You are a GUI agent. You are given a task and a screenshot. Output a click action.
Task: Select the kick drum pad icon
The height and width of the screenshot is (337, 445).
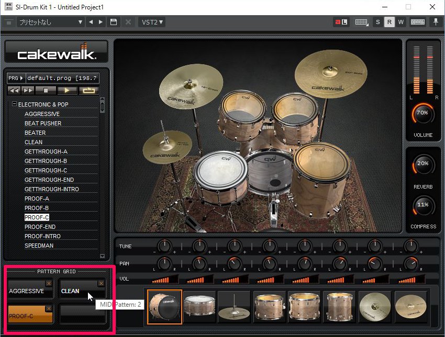pyautogui.click(x=164, y=307)
